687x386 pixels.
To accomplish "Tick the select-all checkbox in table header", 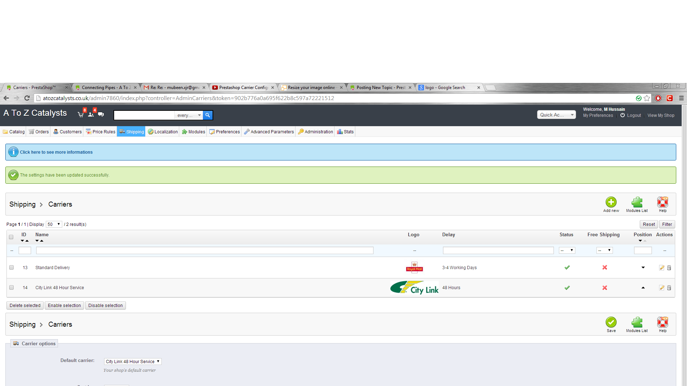I will (x=11, y=237).
